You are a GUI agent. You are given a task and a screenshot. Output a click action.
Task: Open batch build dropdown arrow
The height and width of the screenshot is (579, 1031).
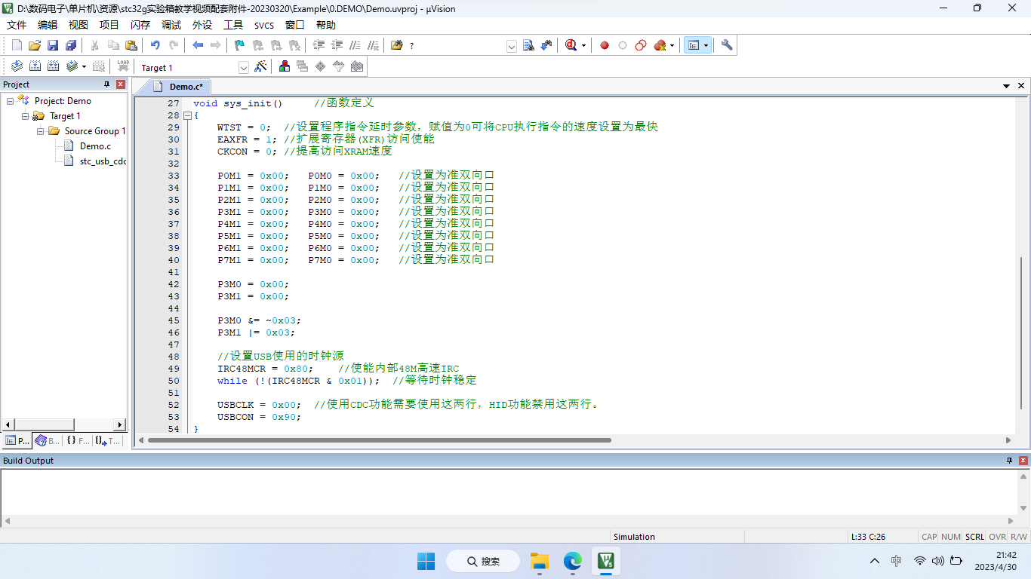(x=84, y=67)
